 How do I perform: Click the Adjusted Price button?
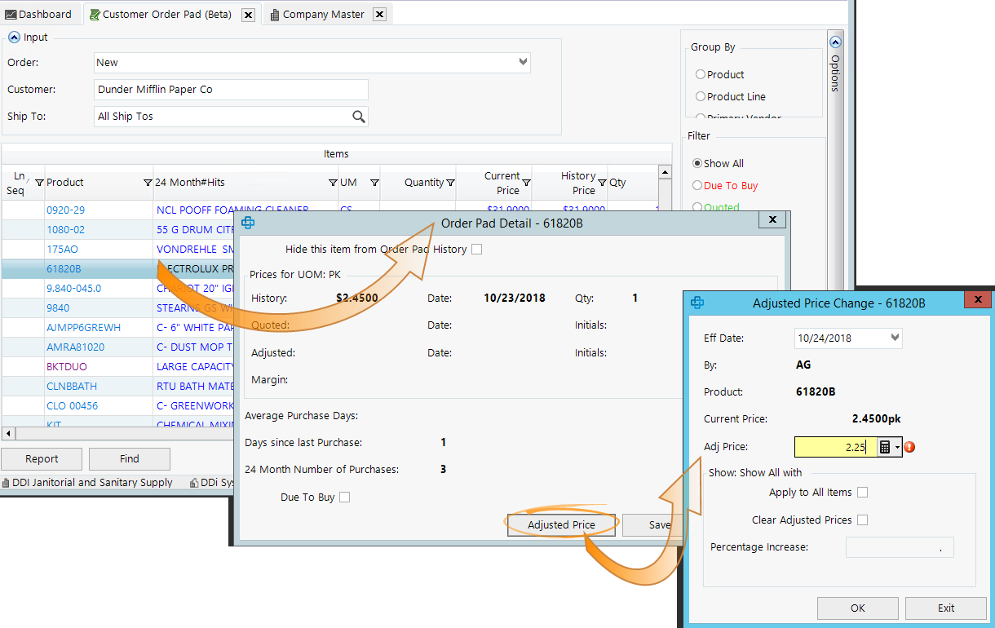pyautogui.click(x=561, y=524)
